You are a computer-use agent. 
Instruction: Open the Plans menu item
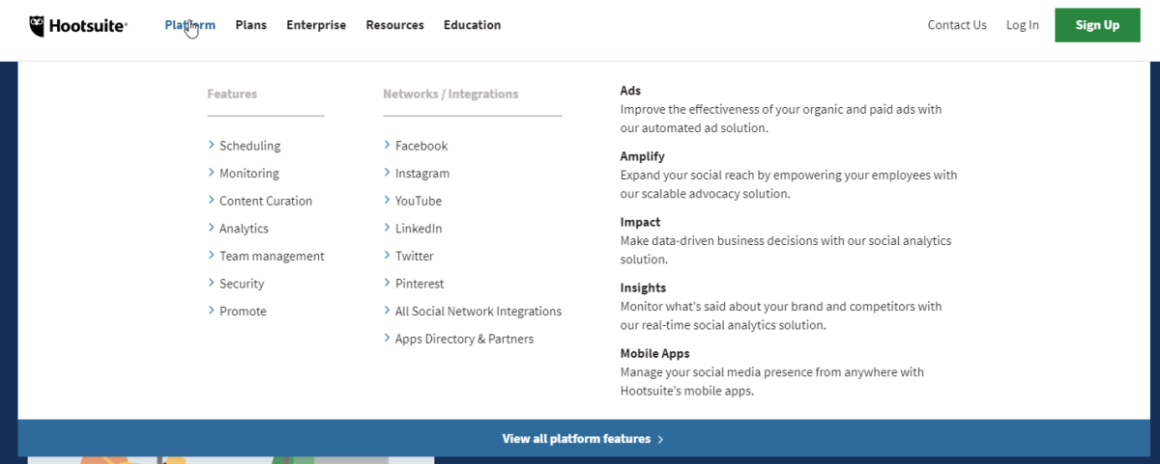(250, 25)
